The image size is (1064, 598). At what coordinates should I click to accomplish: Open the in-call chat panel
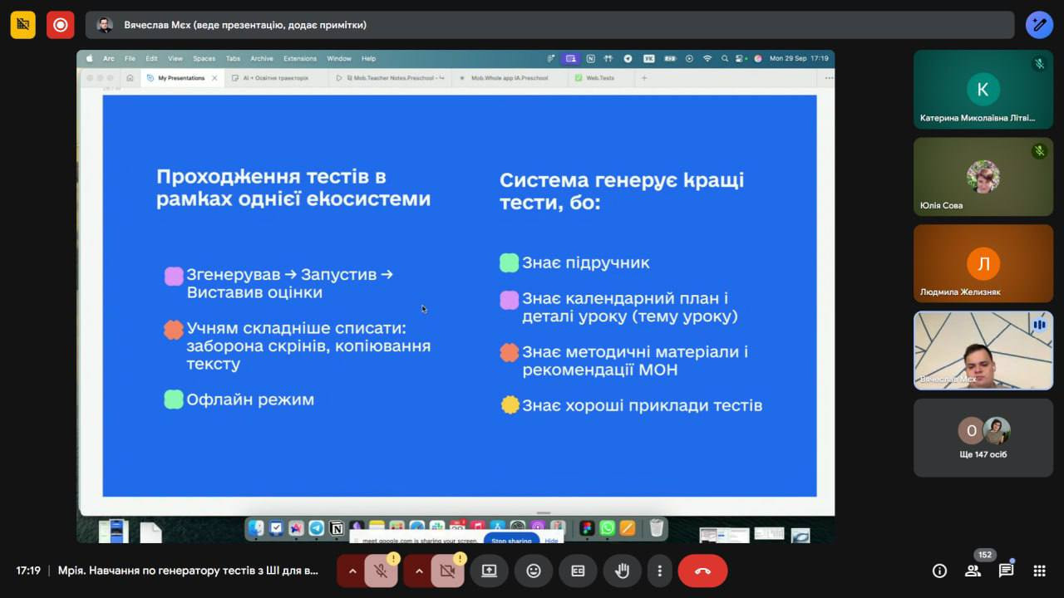[x=1005, y=571]
